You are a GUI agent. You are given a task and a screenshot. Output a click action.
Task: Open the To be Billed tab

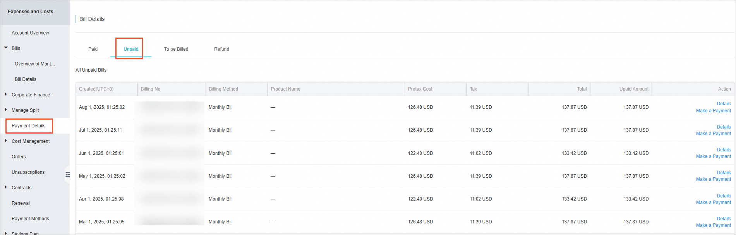tap(176, 49)
